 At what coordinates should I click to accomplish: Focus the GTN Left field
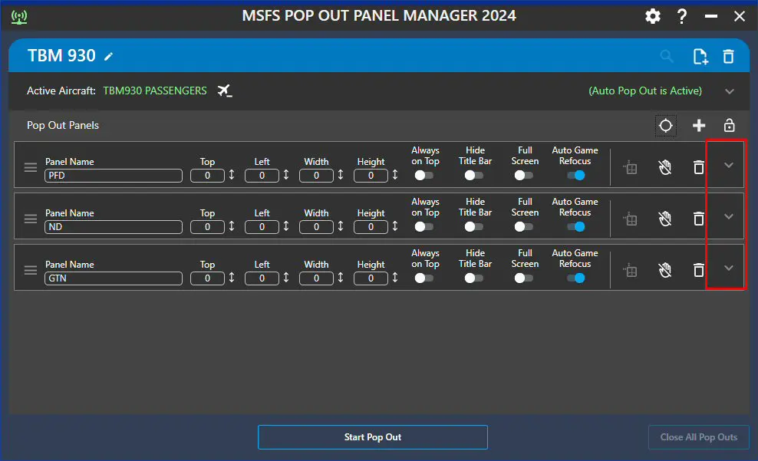[x=262, y=278]
